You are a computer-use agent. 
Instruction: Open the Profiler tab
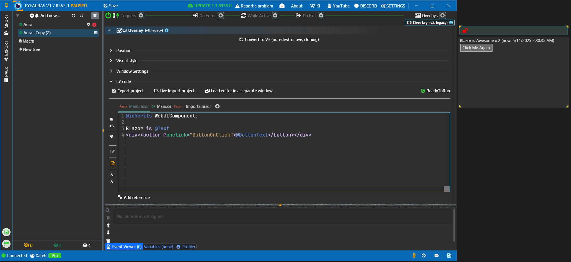click(x=186, y=247)
